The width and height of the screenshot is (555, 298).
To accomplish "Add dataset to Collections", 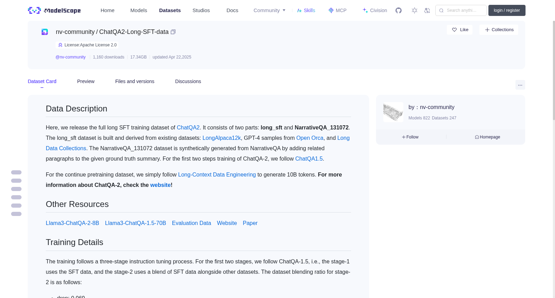I will click(499, 30).
